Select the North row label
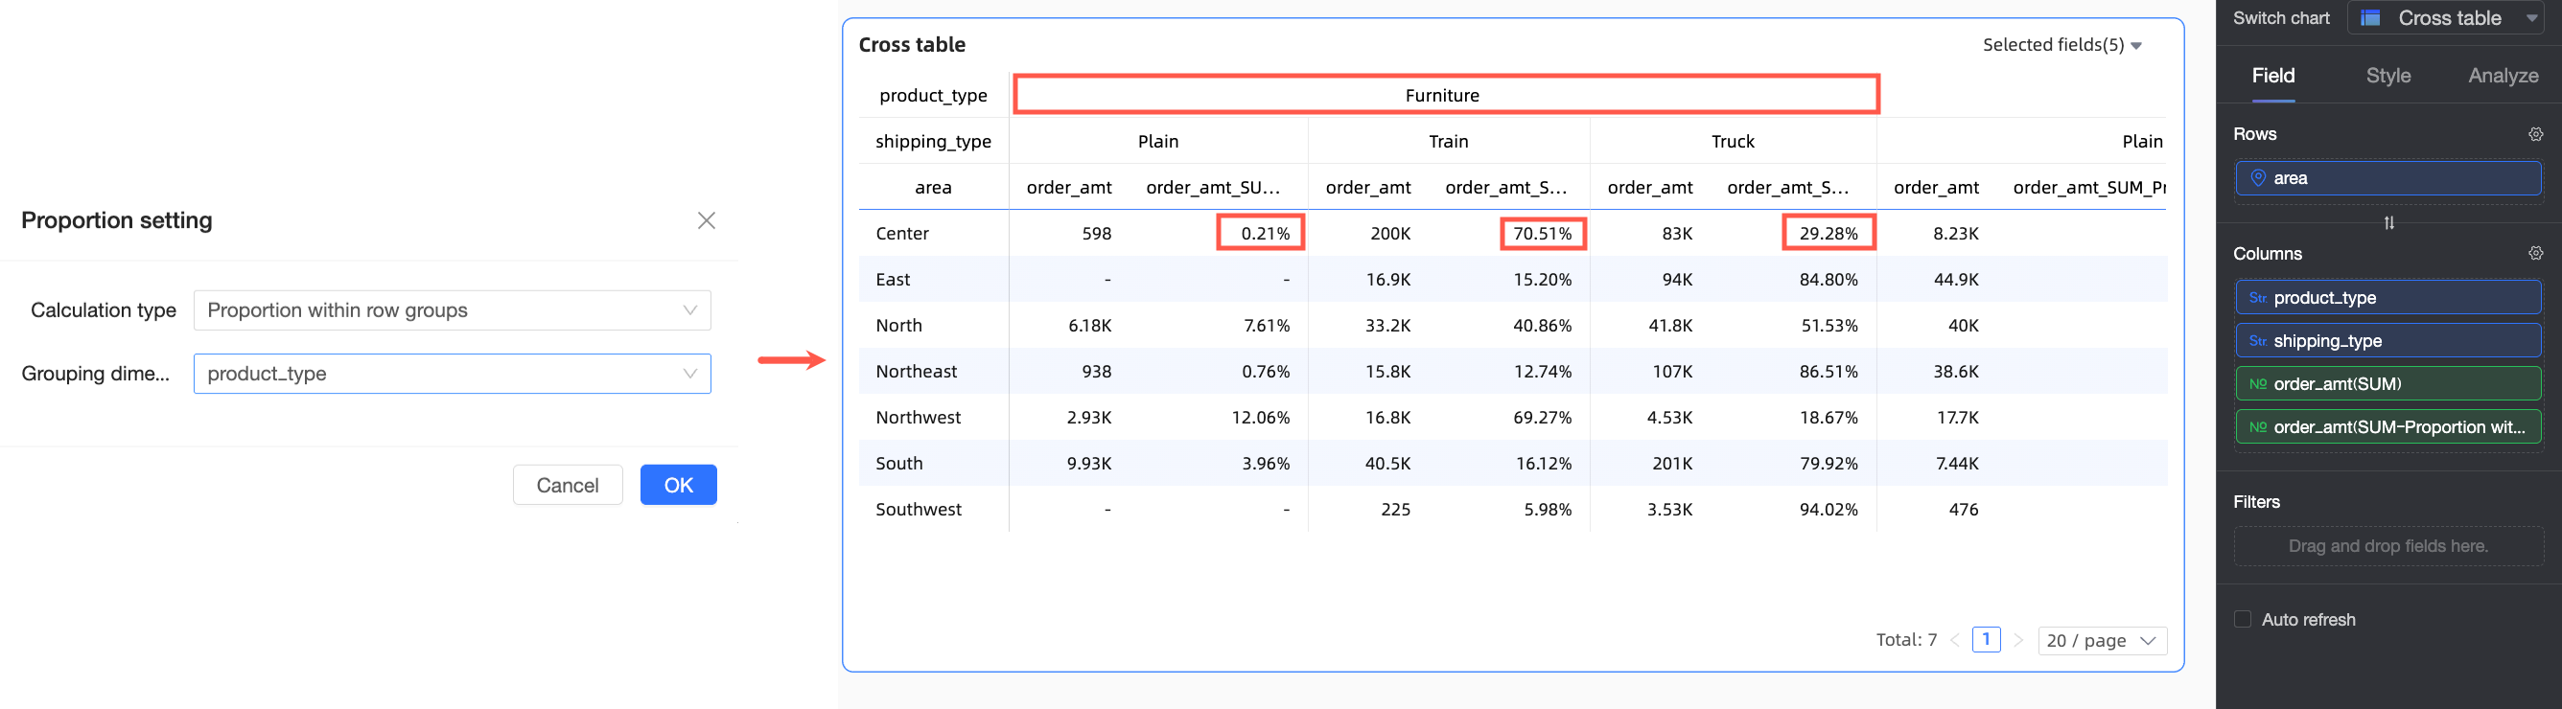2562x709 pixels. tap(899, 325)
